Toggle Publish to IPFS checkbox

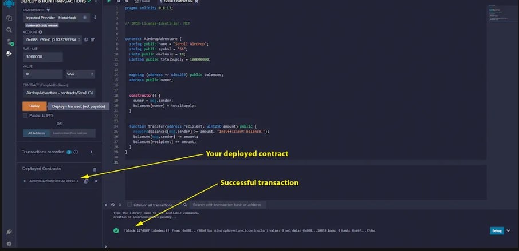pos(25,115)
